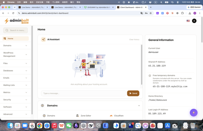
Task: Expand the Files sidebar menu
Action: (x=16, y=63)
